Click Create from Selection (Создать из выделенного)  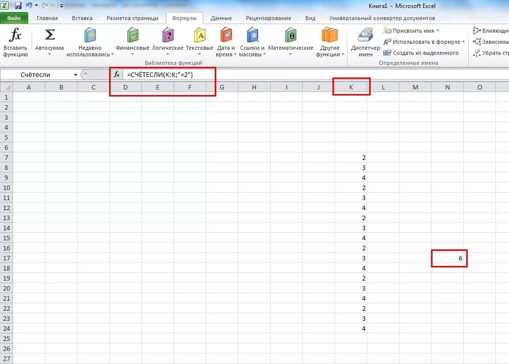[421, 53]
